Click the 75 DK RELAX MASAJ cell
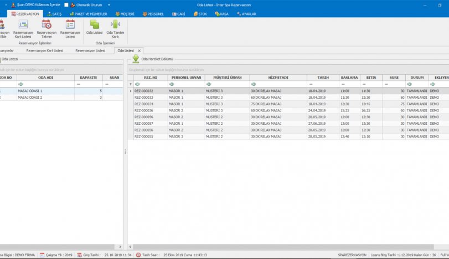Image resolution: width=449 pixels, height=259 pixels. (x=278, y=104)
